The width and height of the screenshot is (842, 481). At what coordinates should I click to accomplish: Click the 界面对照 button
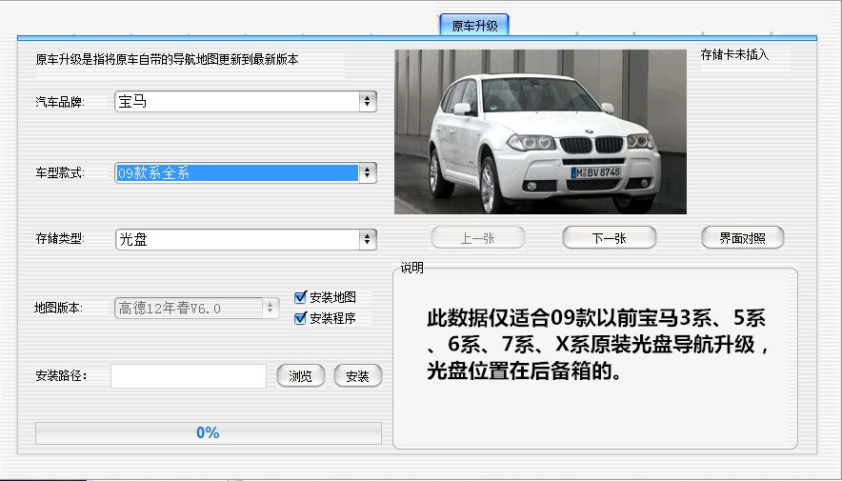743,238
